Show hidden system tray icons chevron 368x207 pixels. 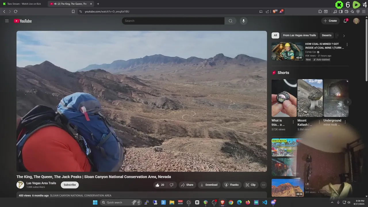click(332, 202)
